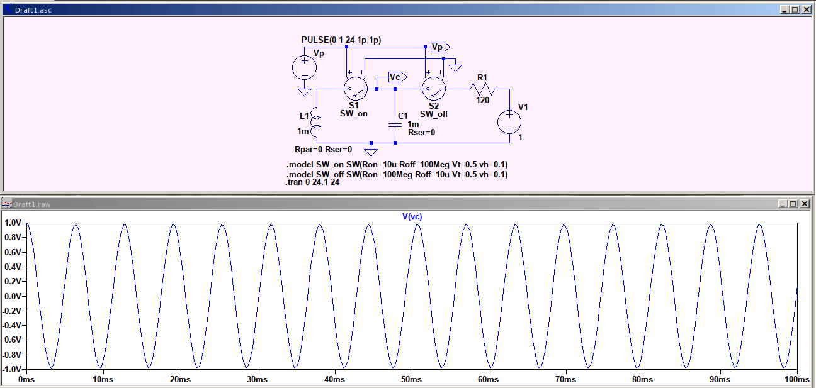Select the Vp net label flag

(437, 47)
